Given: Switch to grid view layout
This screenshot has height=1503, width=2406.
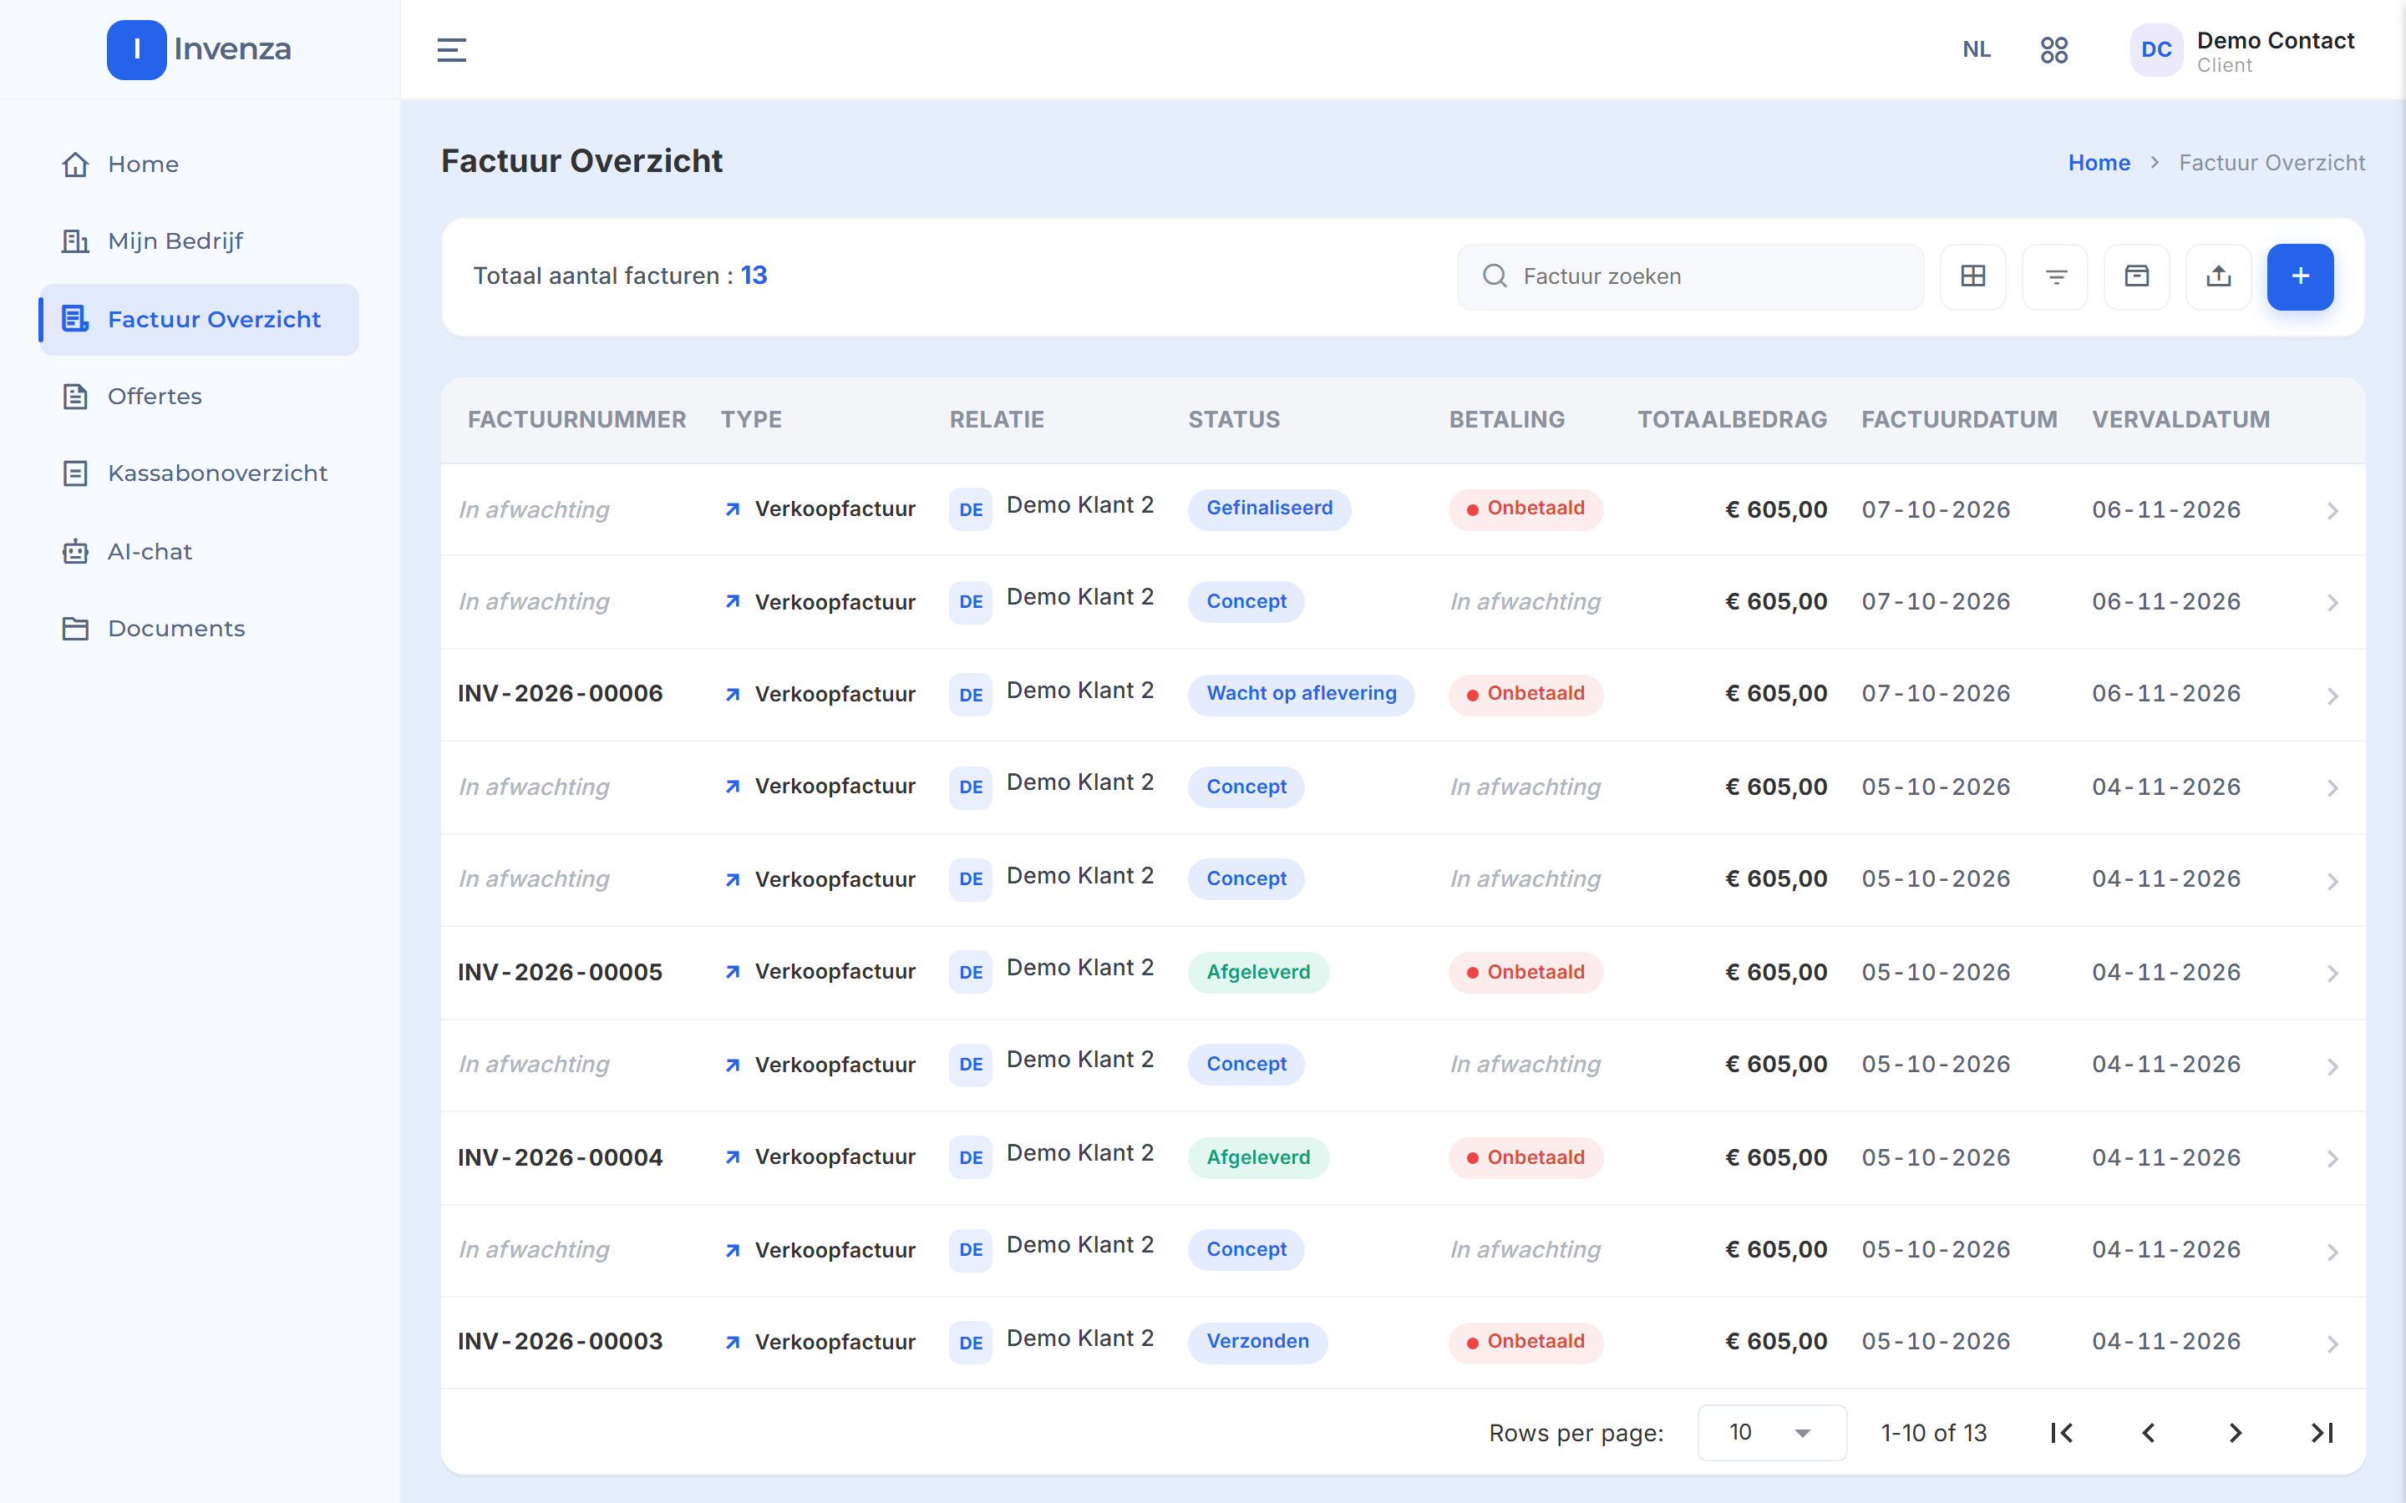Looking at the screenshot, I should (x=1972, y=276).
